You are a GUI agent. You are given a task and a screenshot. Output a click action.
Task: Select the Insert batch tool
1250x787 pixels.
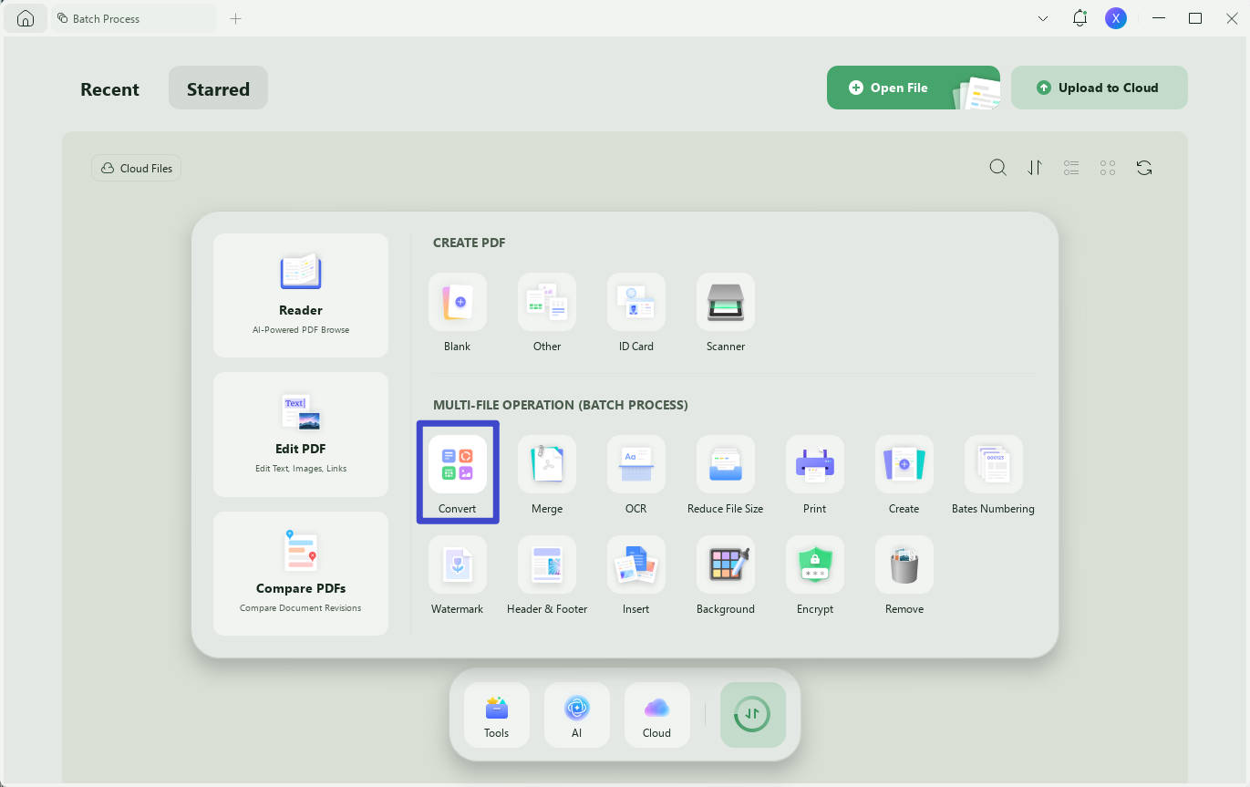(636, 575)
